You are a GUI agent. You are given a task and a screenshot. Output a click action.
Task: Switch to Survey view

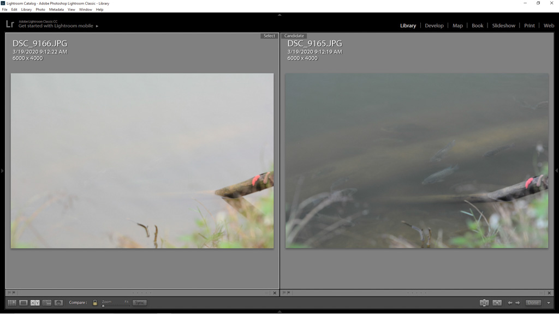[47, 303]
